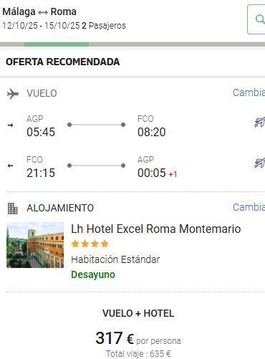This screenshot has width=265, height=359.
Task: Click the green search progress bar
Action: (x=57, y=44)
